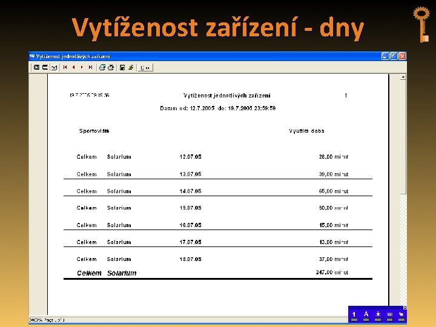Screen dimensions: 436x327
Task: Click the date 16.07.05 in report
Action: click(190, 225)
